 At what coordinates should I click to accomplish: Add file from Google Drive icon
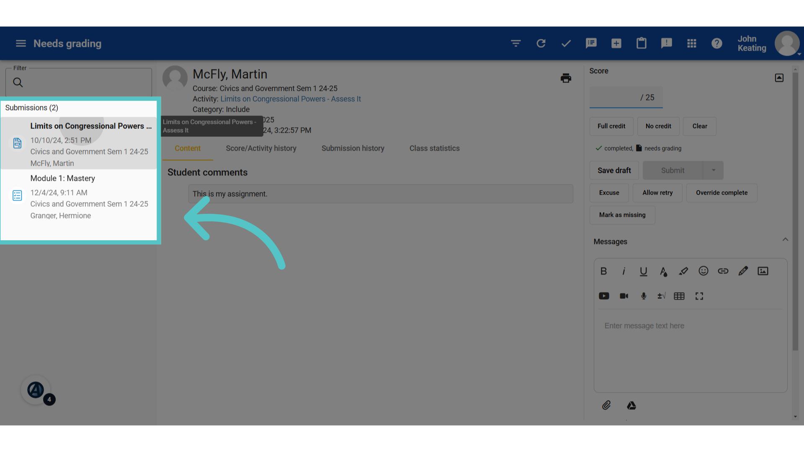pyautogui.click(x=631, y=405)
